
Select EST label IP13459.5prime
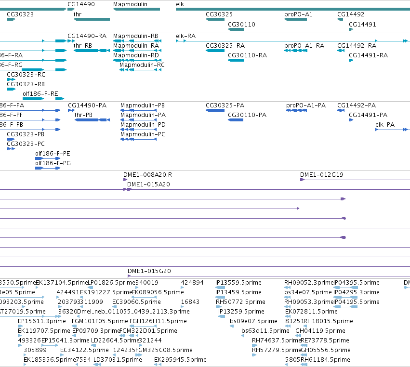pos(238,292)
